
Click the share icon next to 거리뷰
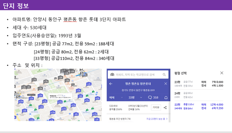165,107
